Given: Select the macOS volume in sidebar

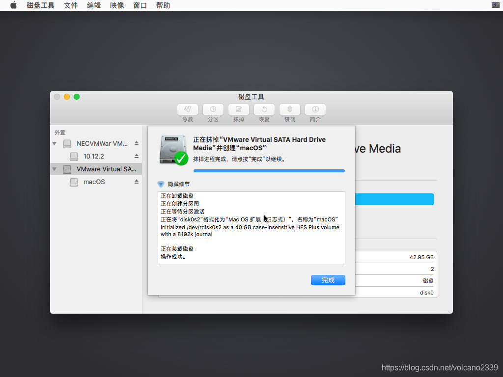Looking at the screenshot, I should click(x=96, y=182).
